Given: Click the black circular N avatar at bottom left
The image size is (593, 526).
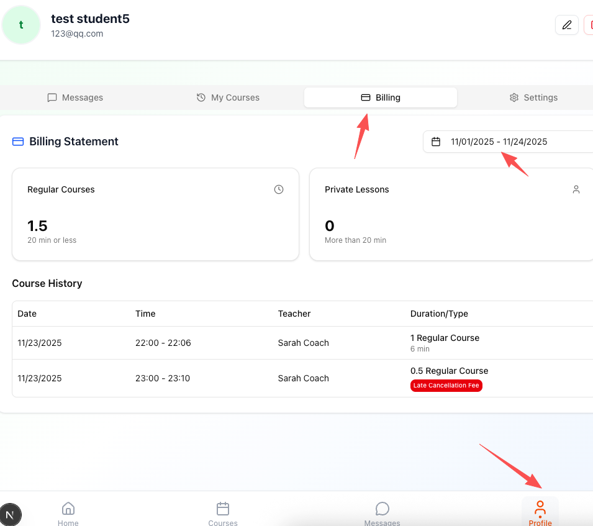Looking at the screenshot, I should 11,514.
